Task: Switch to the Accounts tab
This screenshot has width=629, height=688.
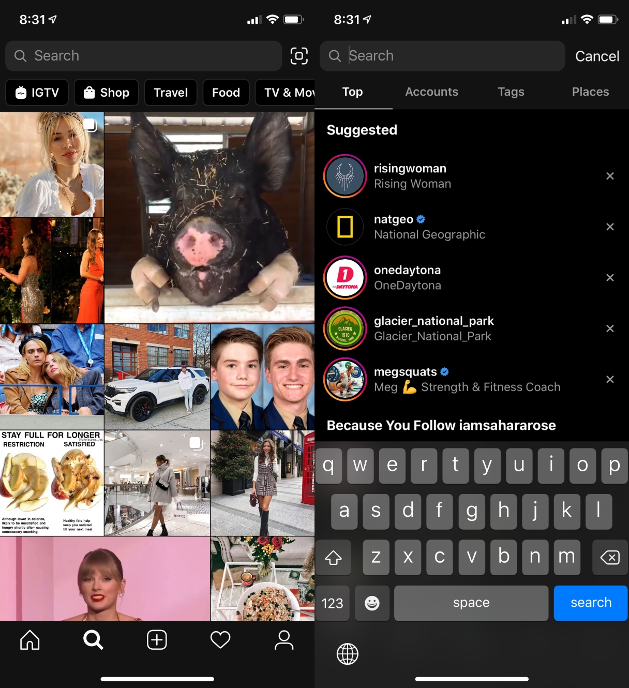Action: coord(431,92)
